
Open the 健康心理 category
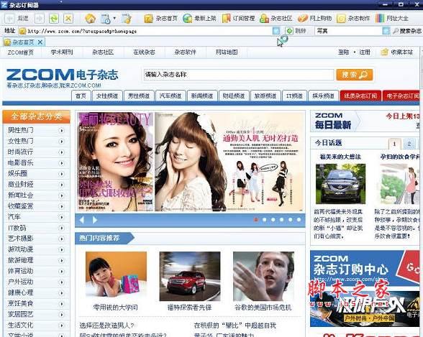click(20, 292)
